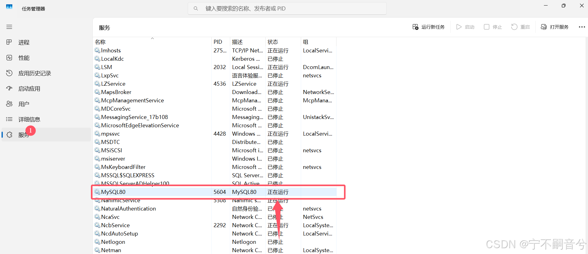
Task: Click the Users people icon in sidebar
Action: click(9, 104)
